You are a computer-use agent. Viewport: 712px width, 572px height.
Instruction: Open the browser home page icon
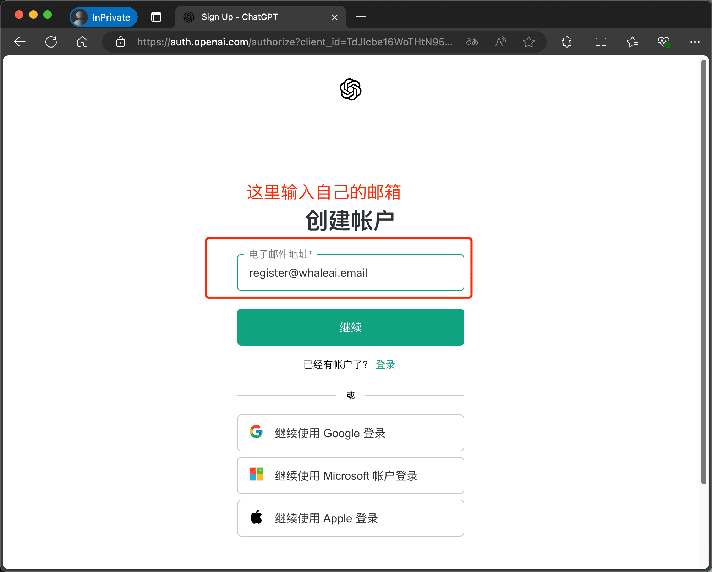(82, 42)
